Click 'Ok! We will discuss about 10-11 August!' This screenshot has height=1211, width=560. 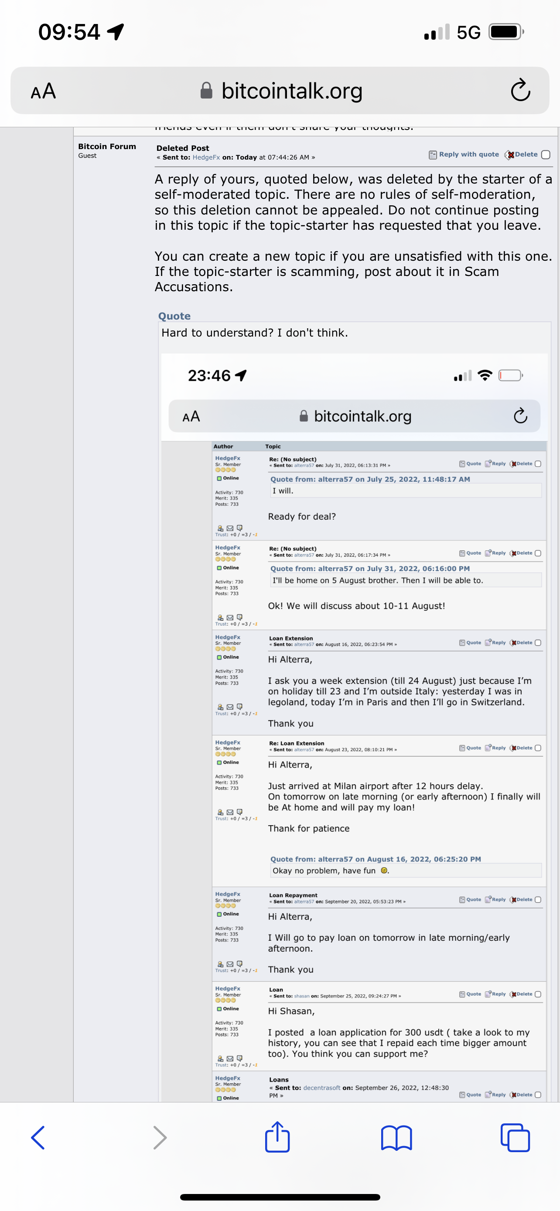(356, 606)
